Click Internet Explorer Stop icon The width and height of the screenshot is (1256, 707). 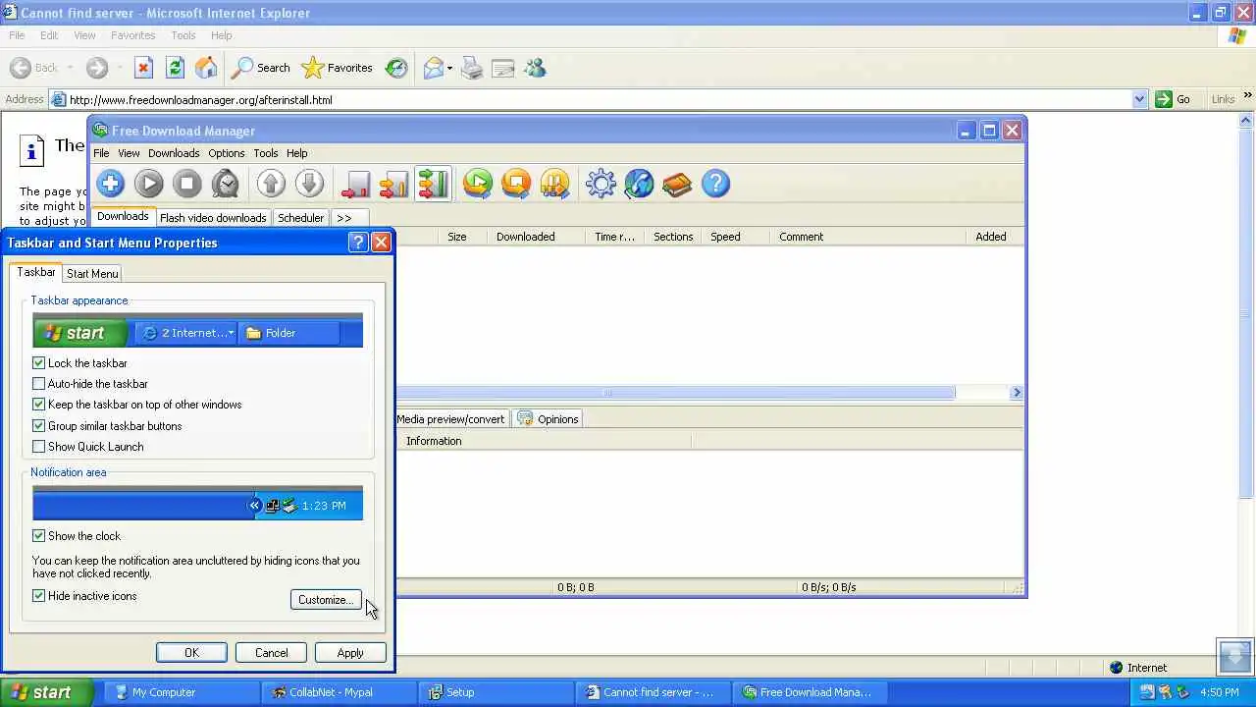click(143, 68)
